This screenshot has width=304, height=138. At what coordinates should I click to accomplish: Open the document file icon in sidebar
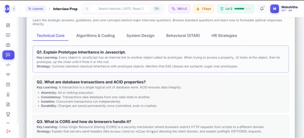[x=8, y=105]
